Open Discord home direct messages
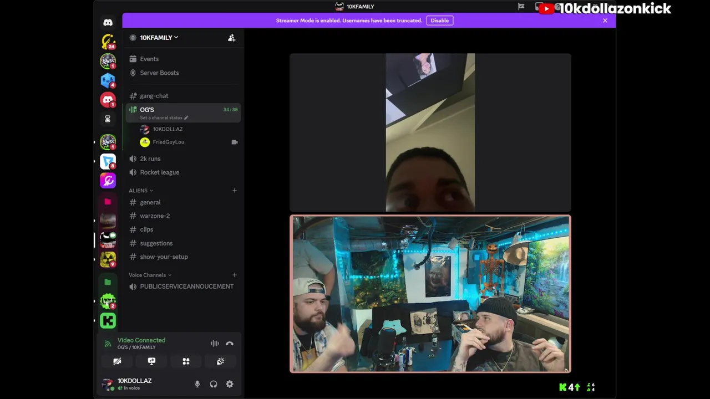 point(108,23)
